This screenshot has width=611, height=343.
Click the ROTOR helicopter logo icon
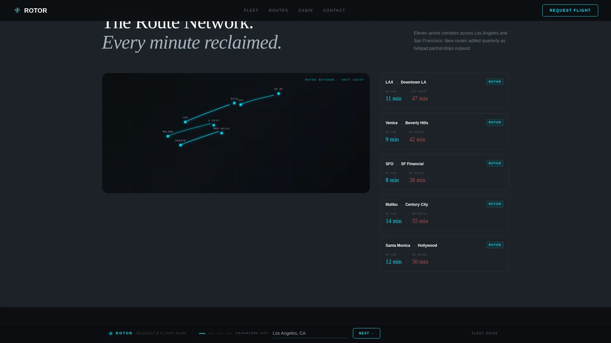click(x=17, y=10)
